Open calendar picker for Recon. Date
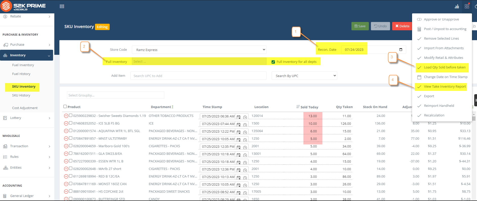 (x=401, y=49)
